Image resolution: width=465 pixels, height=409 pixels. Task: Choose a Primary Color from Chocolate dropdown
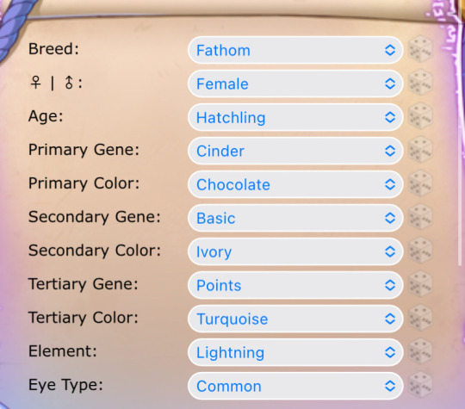295,184
